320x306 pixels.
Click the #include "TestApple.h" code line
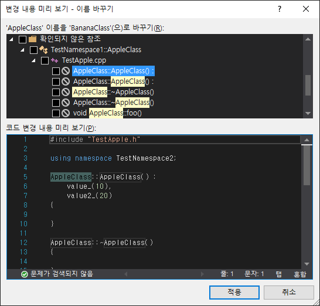click(x=95, y=140)
